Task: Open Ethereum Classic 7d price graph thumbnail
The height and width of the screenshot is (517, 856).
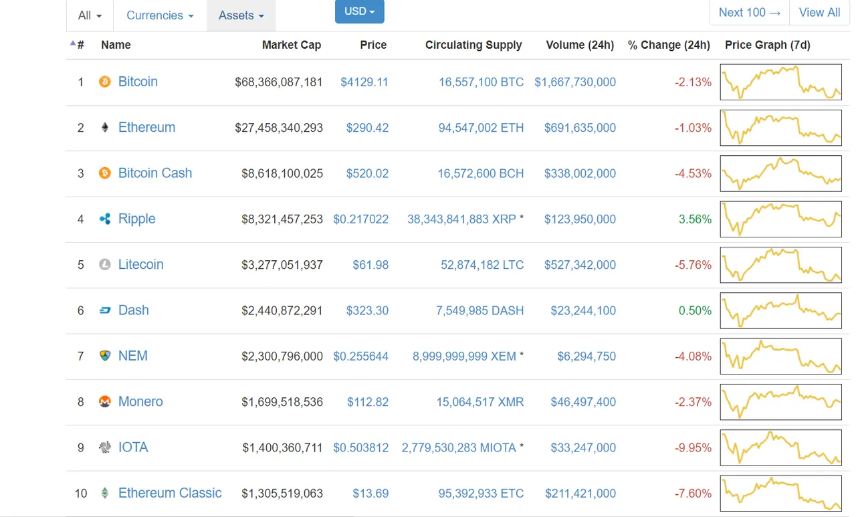Action: click(x=781, y=494)
